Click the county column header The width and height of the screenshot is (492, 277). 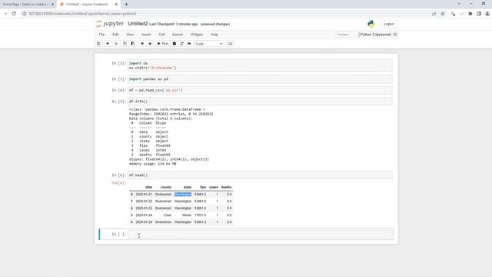point(166,187)
